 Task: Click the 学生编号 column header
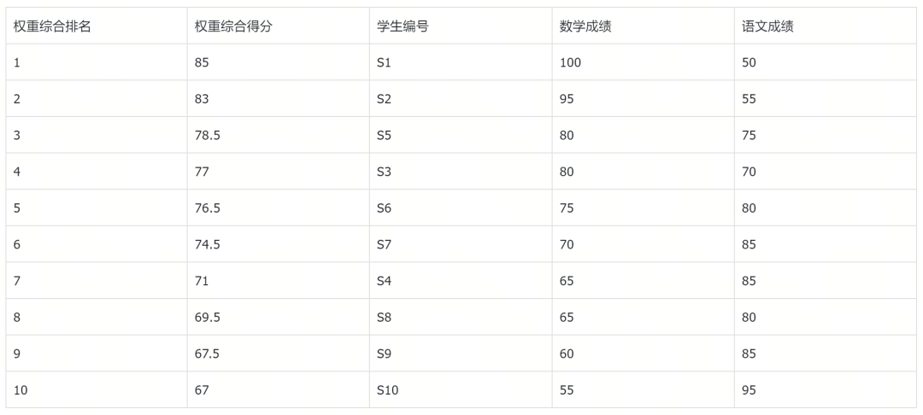403,26
